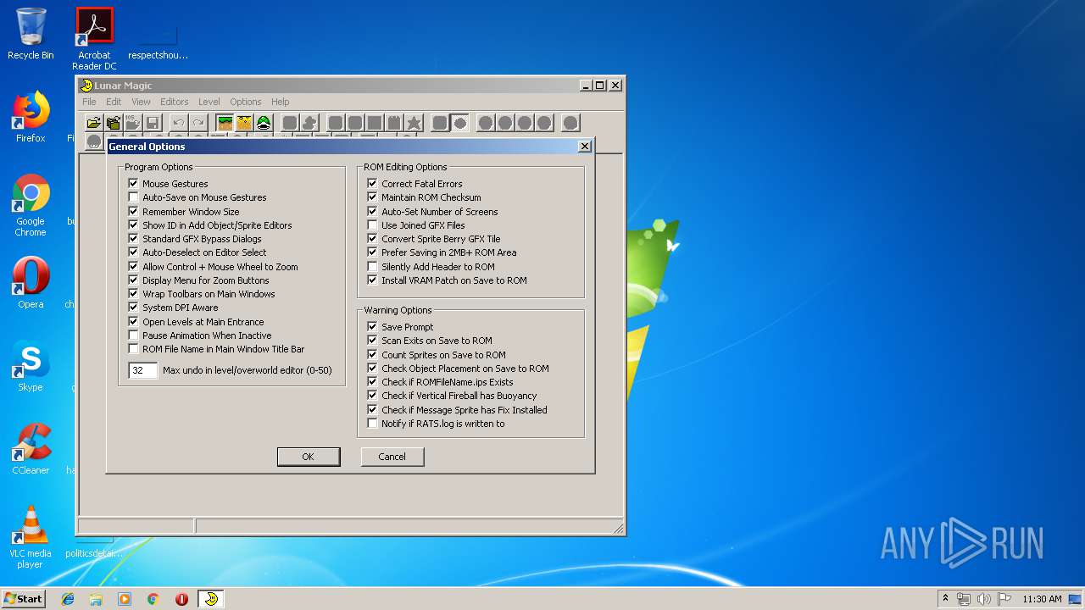Viewport: 1085px width, 610px height.
Task: Toggle Maintain ROM Checksum
Action: click(372, 197)
